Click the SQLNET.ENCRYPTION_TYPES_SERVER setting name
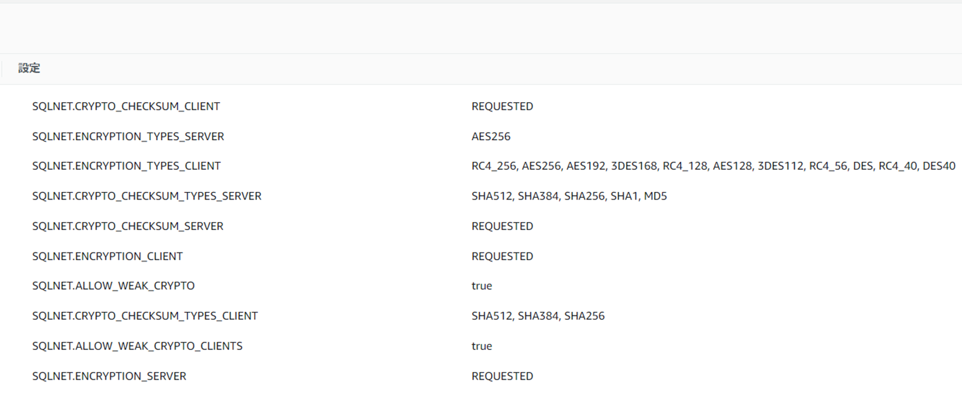The width and height of the screenshot is (962, 396). [x=128, y=136]
